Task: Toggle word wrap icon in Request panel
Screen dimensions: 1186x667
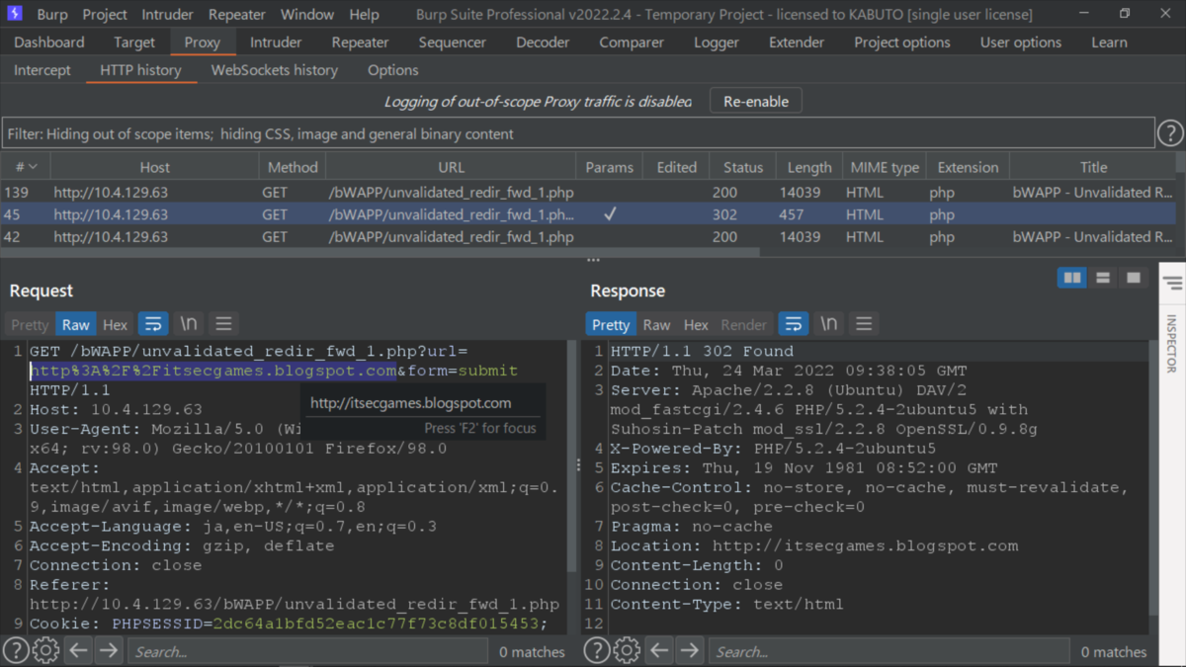Action: [x=153, y=324]
